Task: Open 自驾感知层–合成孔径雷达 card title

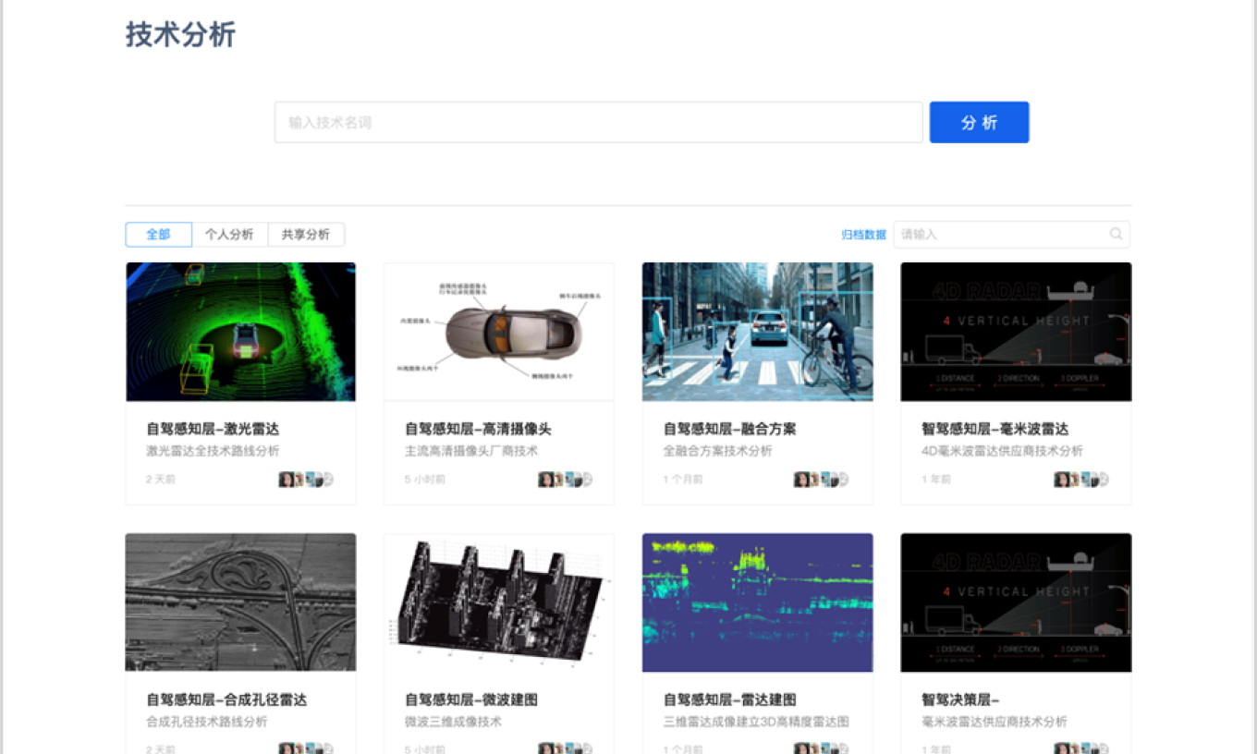Action: click(226, 699)
